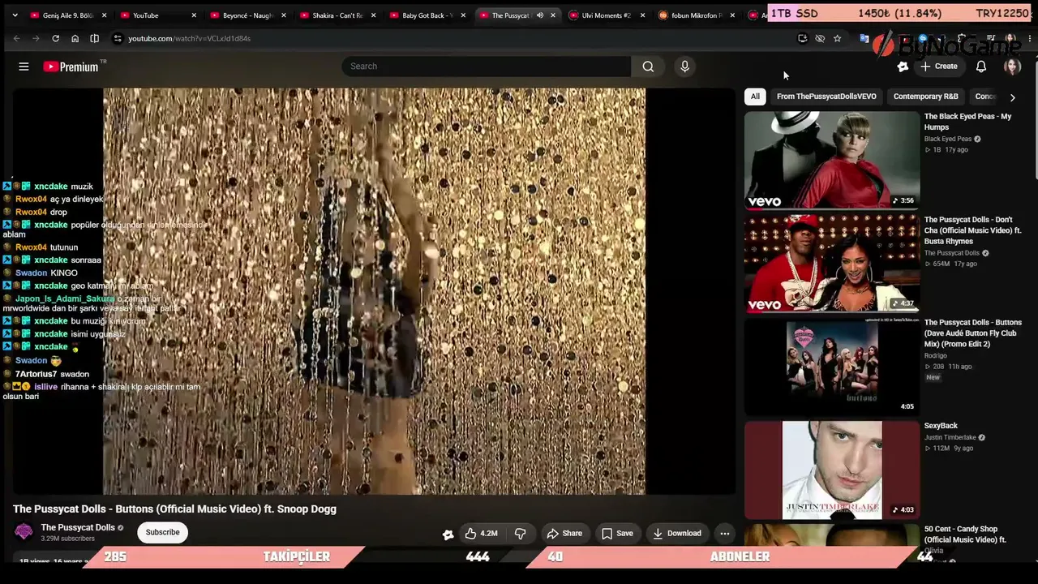Download the video
1038x584 pixels.
pyautogui.click(x=677, y=533)
